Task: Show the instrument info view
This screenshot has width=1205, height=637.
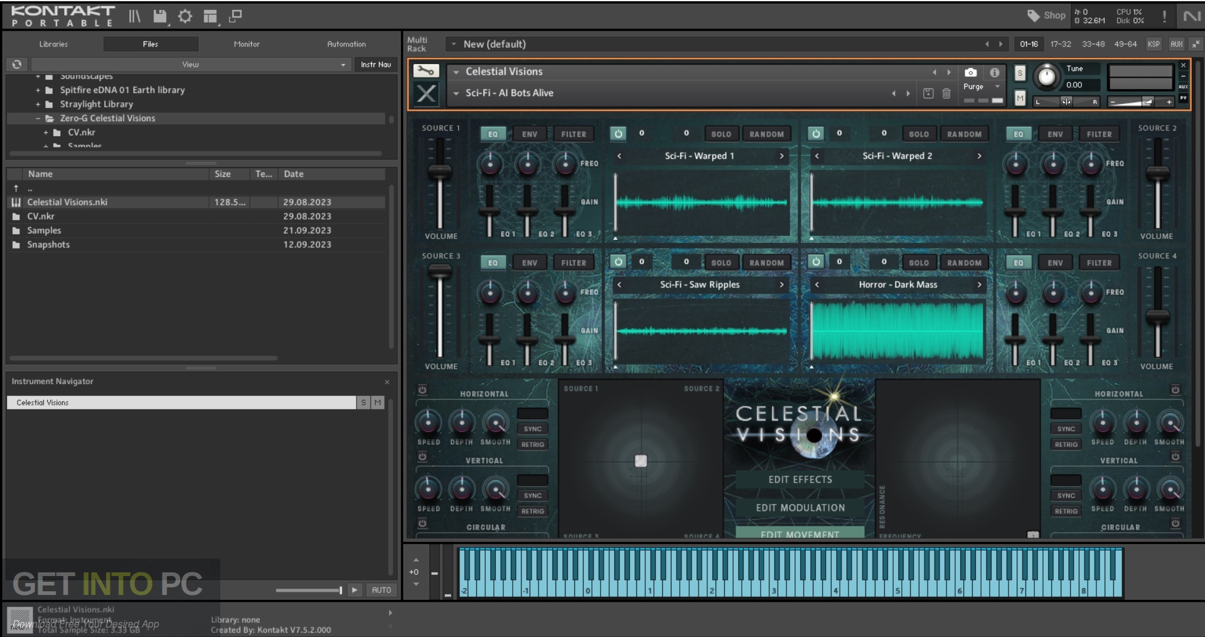Action: coord(994,72)
